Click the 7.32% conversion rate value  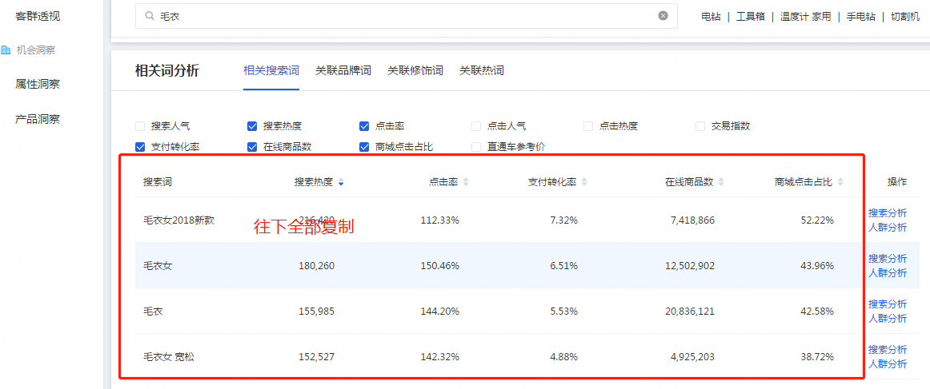563,220
